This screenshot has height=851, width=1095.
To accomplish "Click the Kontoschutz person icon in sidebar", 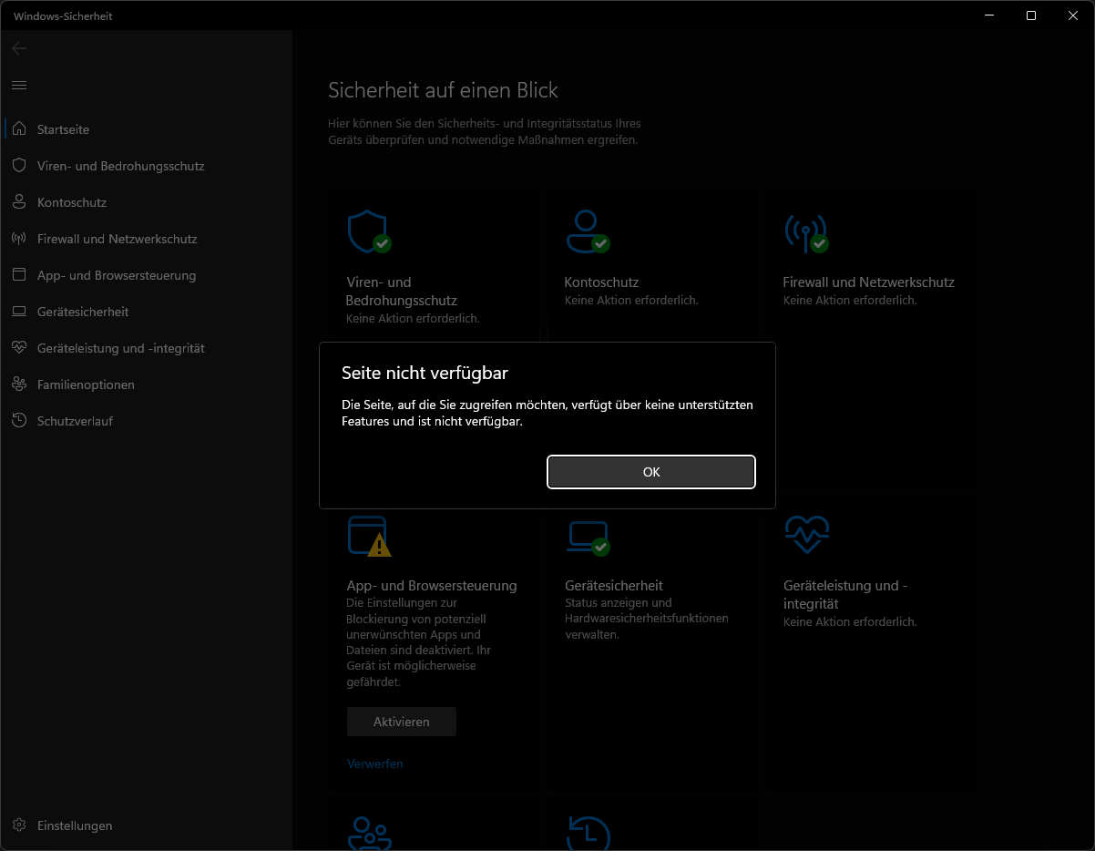I will (x=19, y=202).
